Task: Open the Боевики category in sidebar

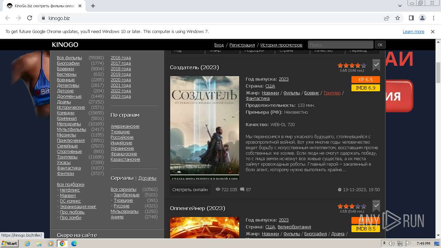Action: coord(65,69)
